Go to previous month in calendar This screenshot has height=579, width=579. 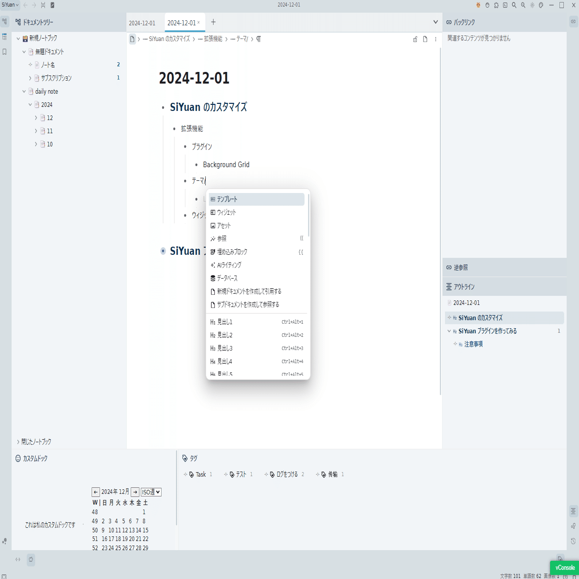[96, 492]
